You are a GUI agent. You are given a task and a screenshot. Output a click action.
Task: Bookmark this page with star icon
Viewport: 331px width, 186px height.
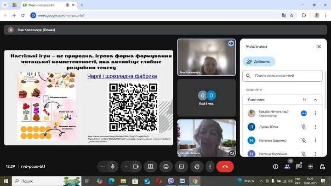pyautogui.click(x=291, y=16)
